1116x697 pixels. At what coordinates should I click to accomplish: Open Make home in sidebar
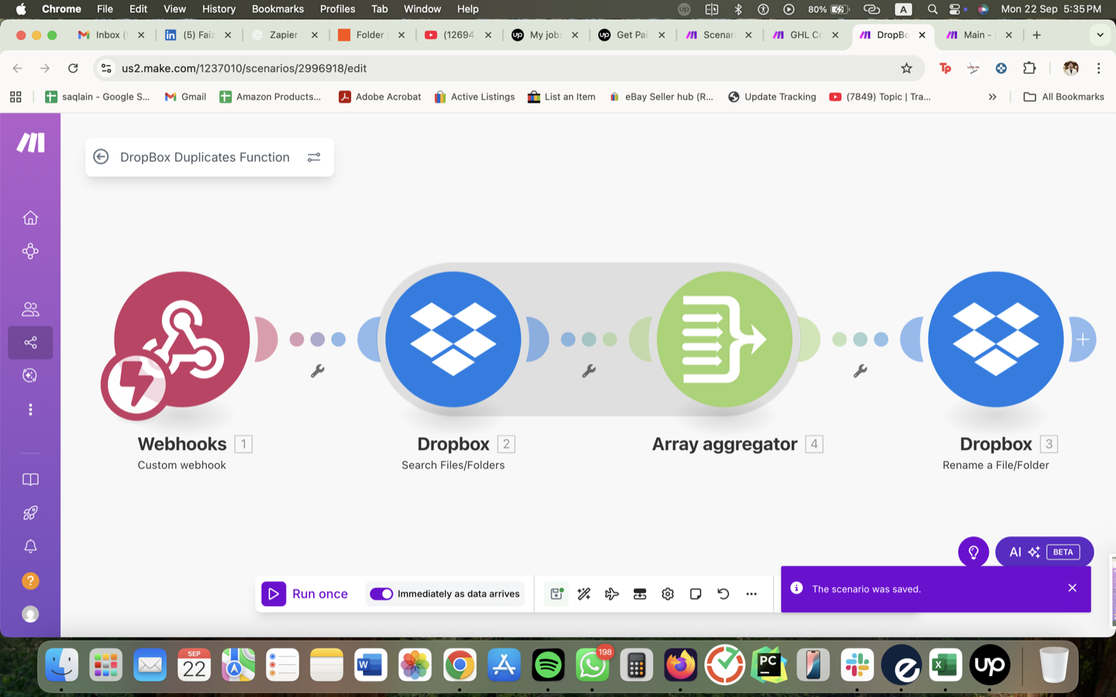(x=31, y=218)
